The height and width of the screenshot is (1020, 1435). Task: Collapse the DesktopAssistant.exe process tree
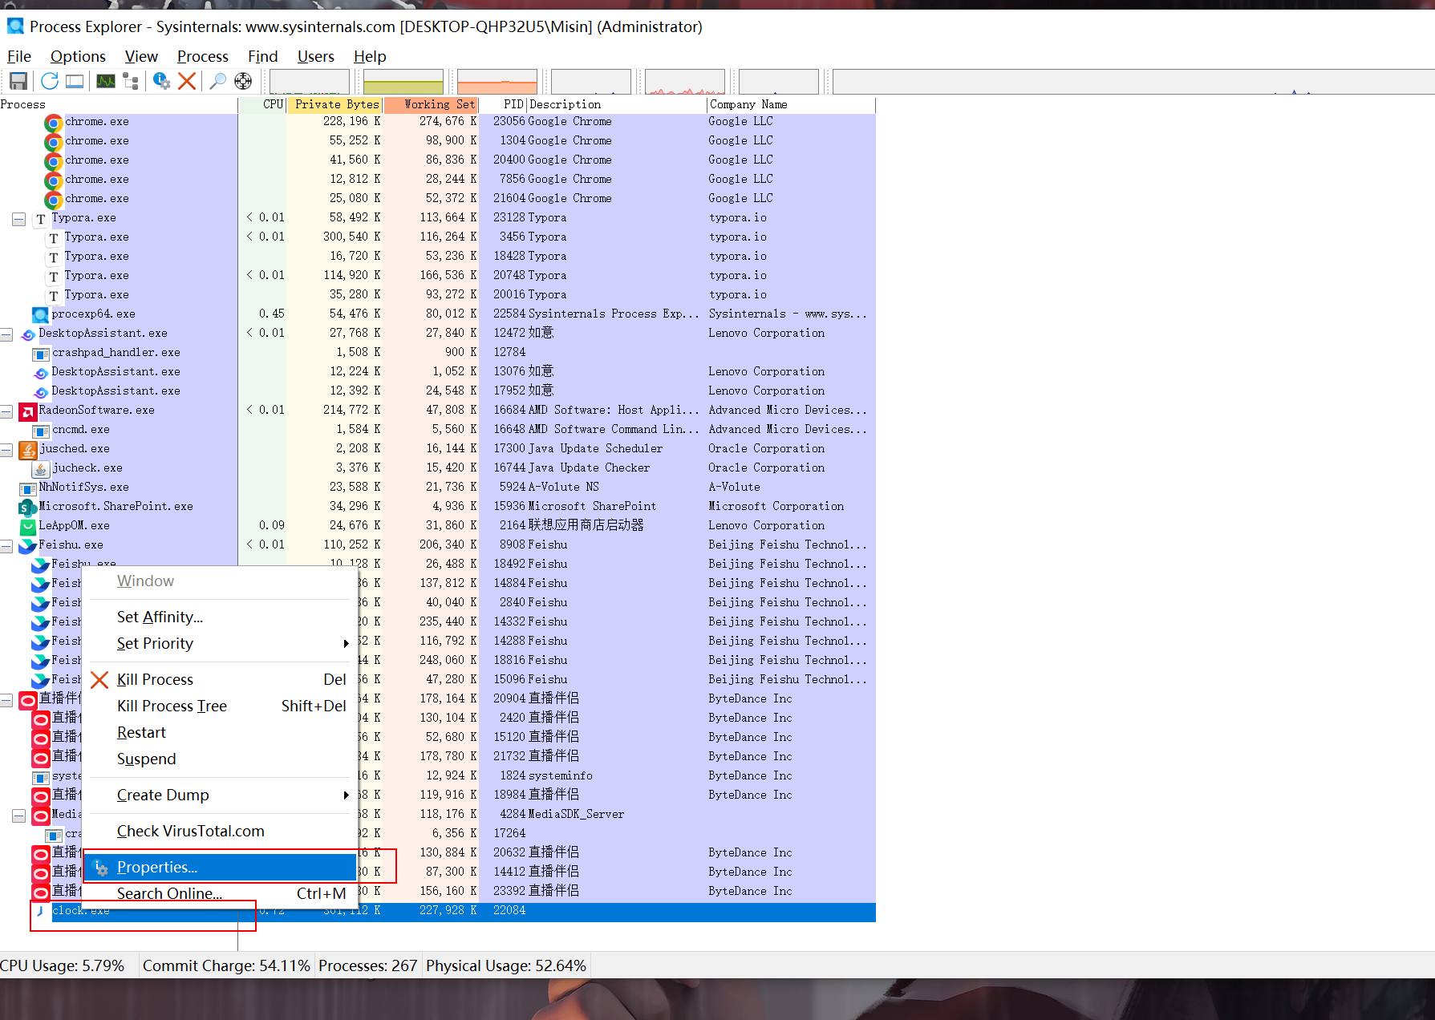(x=6, y=334)
